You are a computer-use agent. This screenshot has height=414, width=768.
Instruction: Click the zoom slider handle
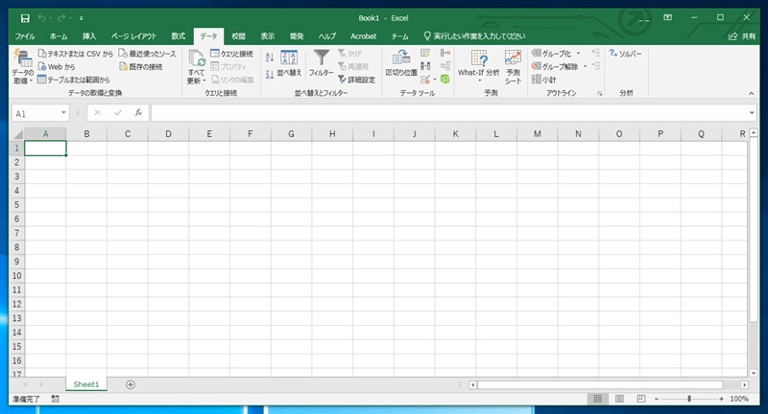coord(689,399)
